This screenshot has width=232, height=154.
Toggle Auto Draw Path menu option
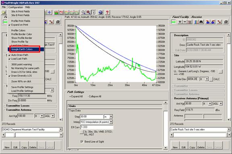coord(26,55)
